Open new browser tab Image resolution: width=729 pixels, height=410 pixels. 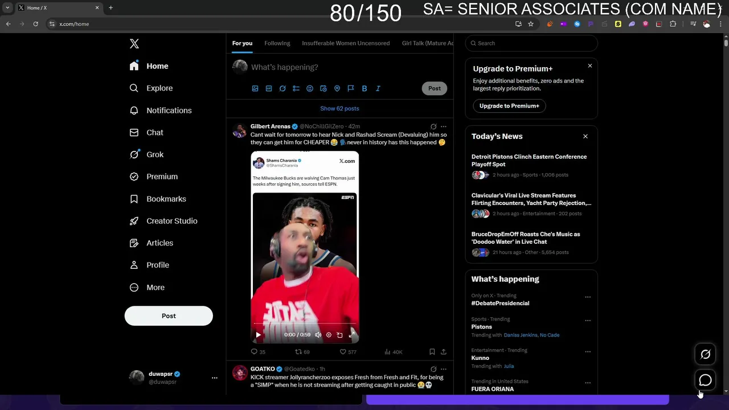tap(110, 8)
